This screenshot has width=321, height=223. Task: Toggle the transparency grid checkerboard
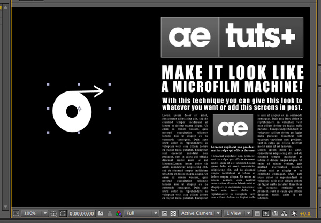click(x=173, y=213)
